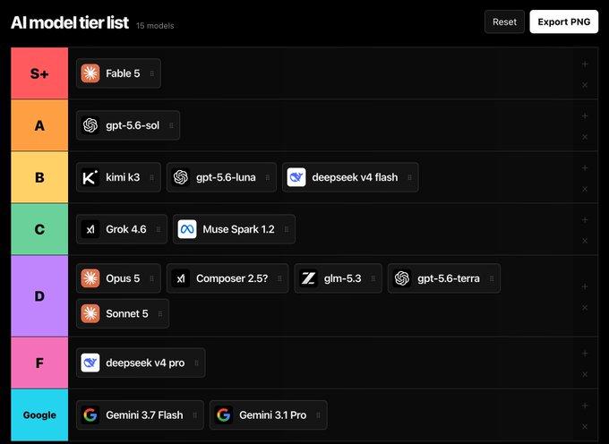Click the xAI logo on Grok 4.6
The width and height of the screenshot is (609, 444).
coord(90,229)
